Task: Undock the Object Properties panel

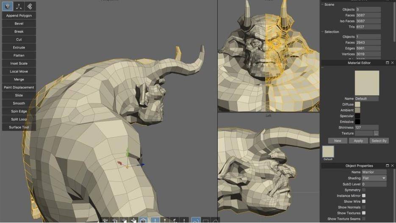Action: click(387, 166)
